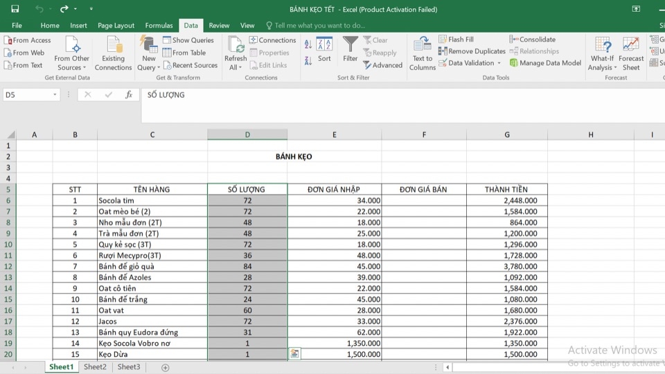This screenshot has width=665, height=374.
Task: Switch to the View tab
Action: [247, 26]
